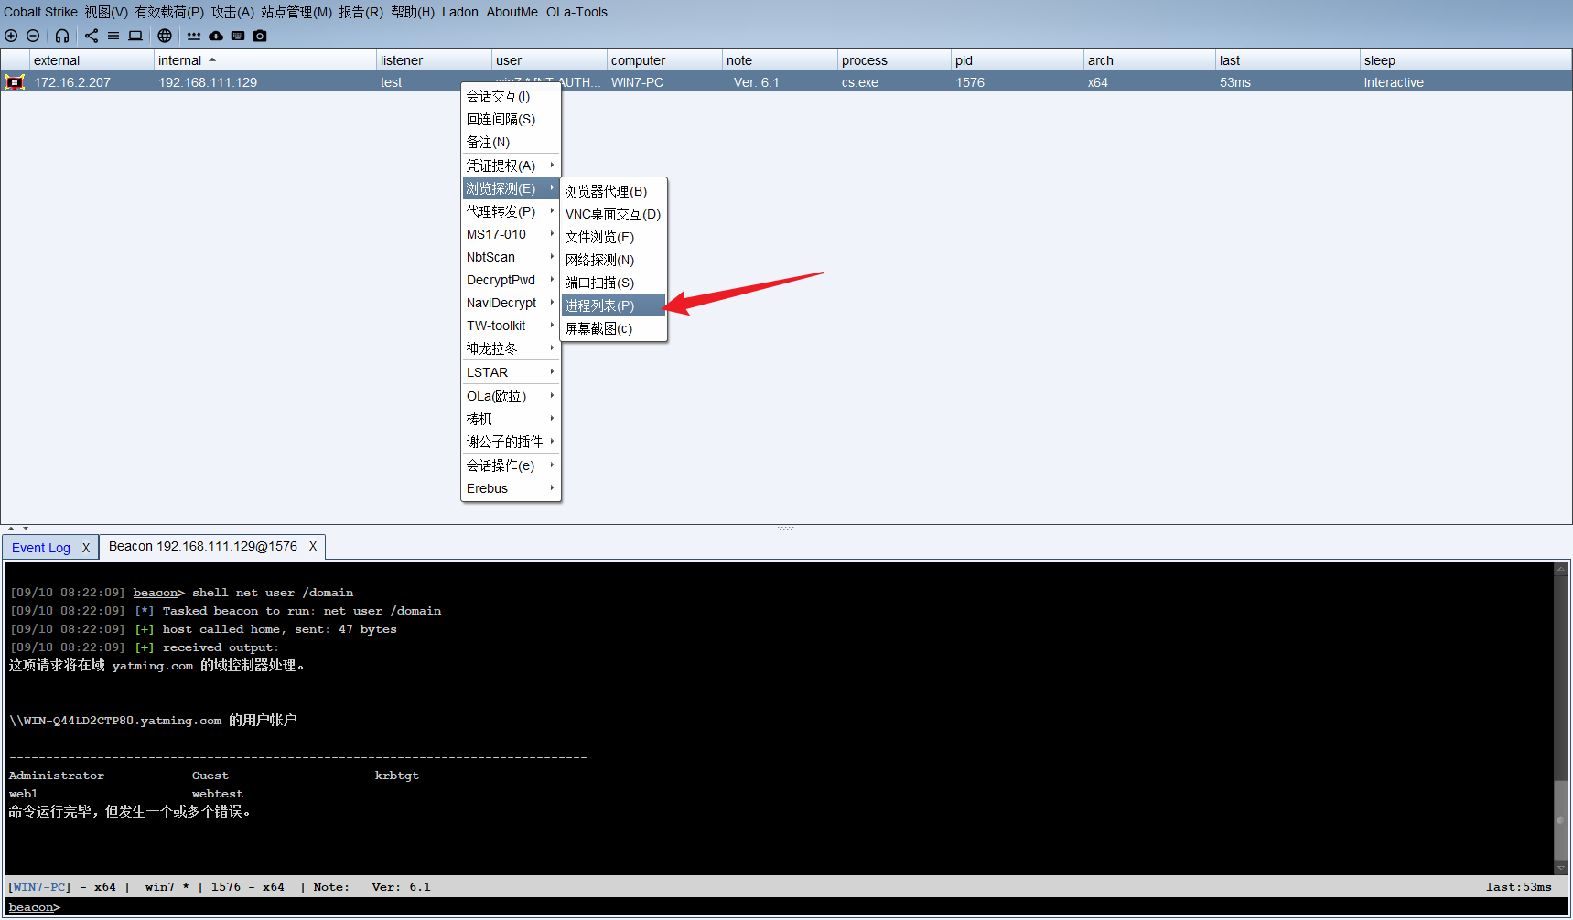Open the 有效载荷(P) menu
The height and width of the screenshot is (920, 1573).
(169, 12)
